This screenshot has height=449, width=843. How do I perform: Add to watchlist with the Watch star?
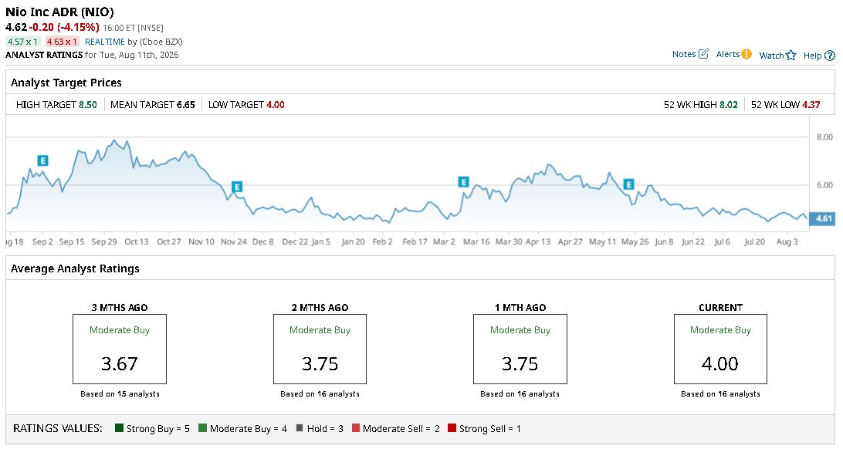click(791, 55)
